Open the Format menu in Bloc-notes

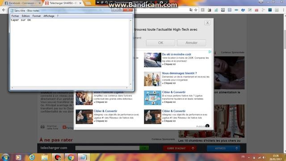(37, 16)
